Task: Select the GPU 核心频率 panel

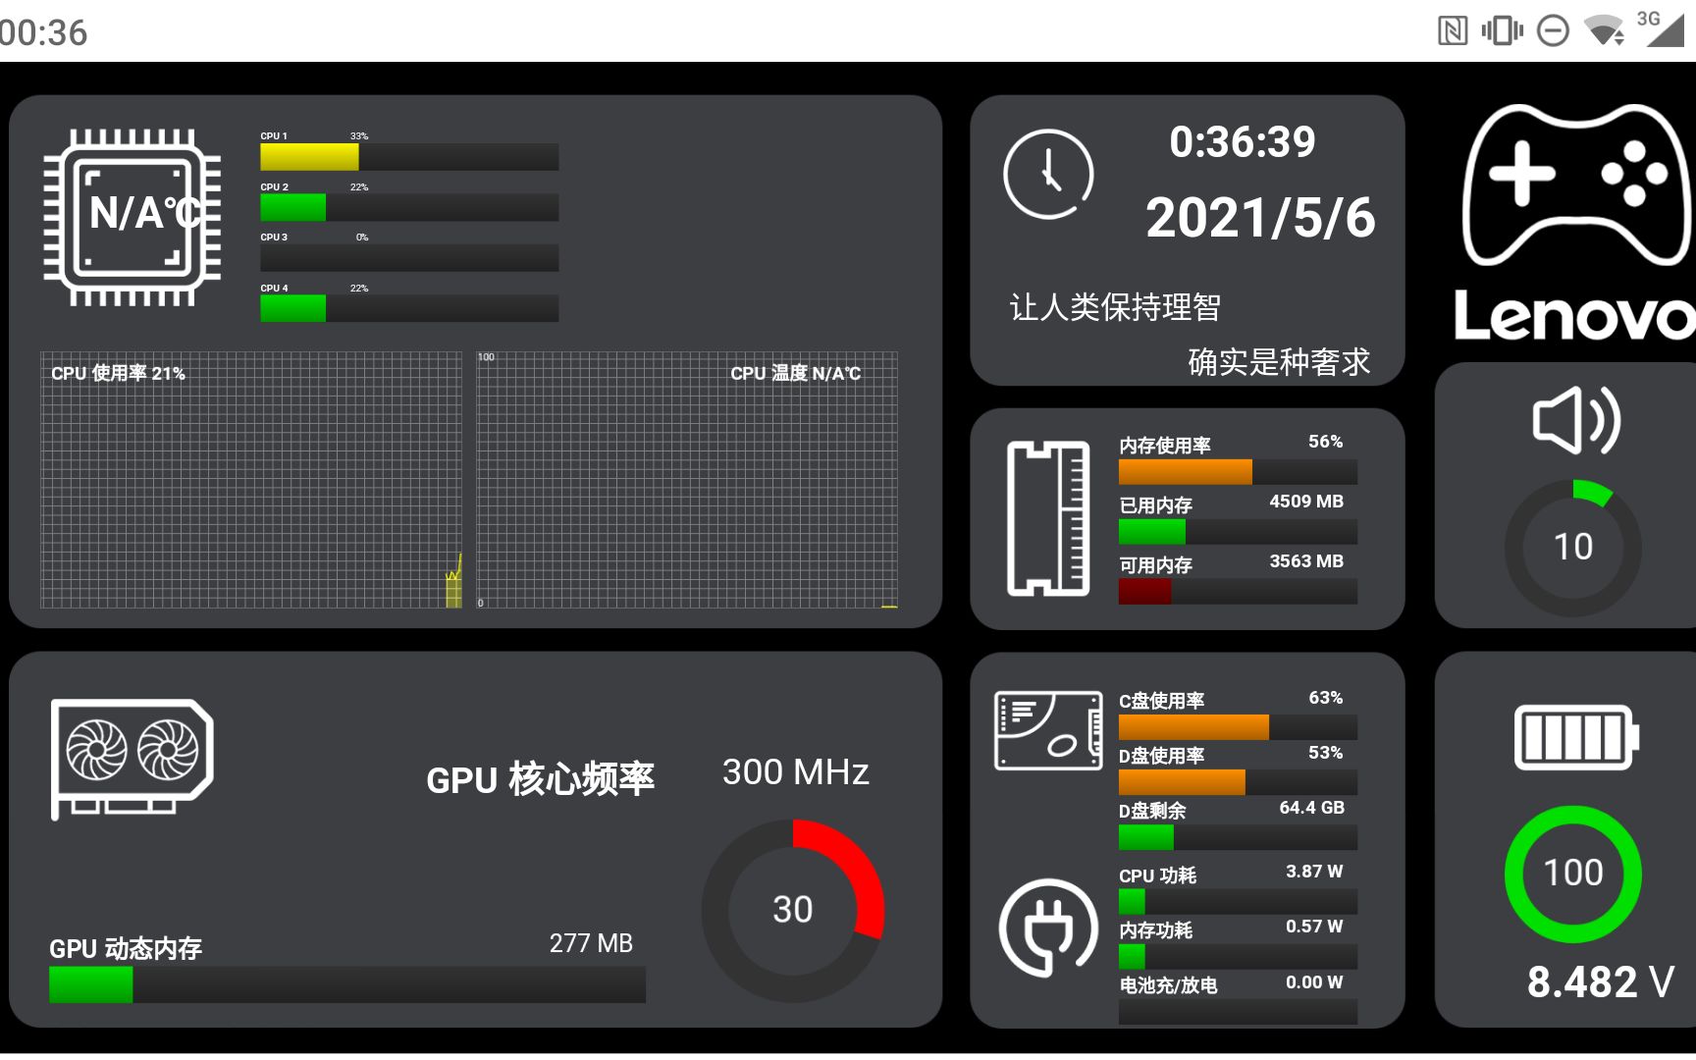Action: pos(543,778)
